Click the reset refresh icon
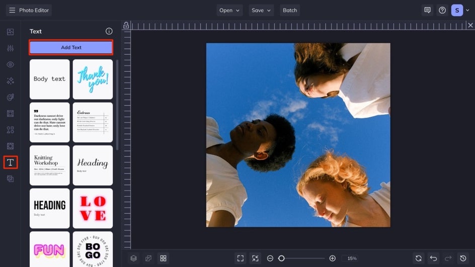475x267 pixels. tap(419, 258)
